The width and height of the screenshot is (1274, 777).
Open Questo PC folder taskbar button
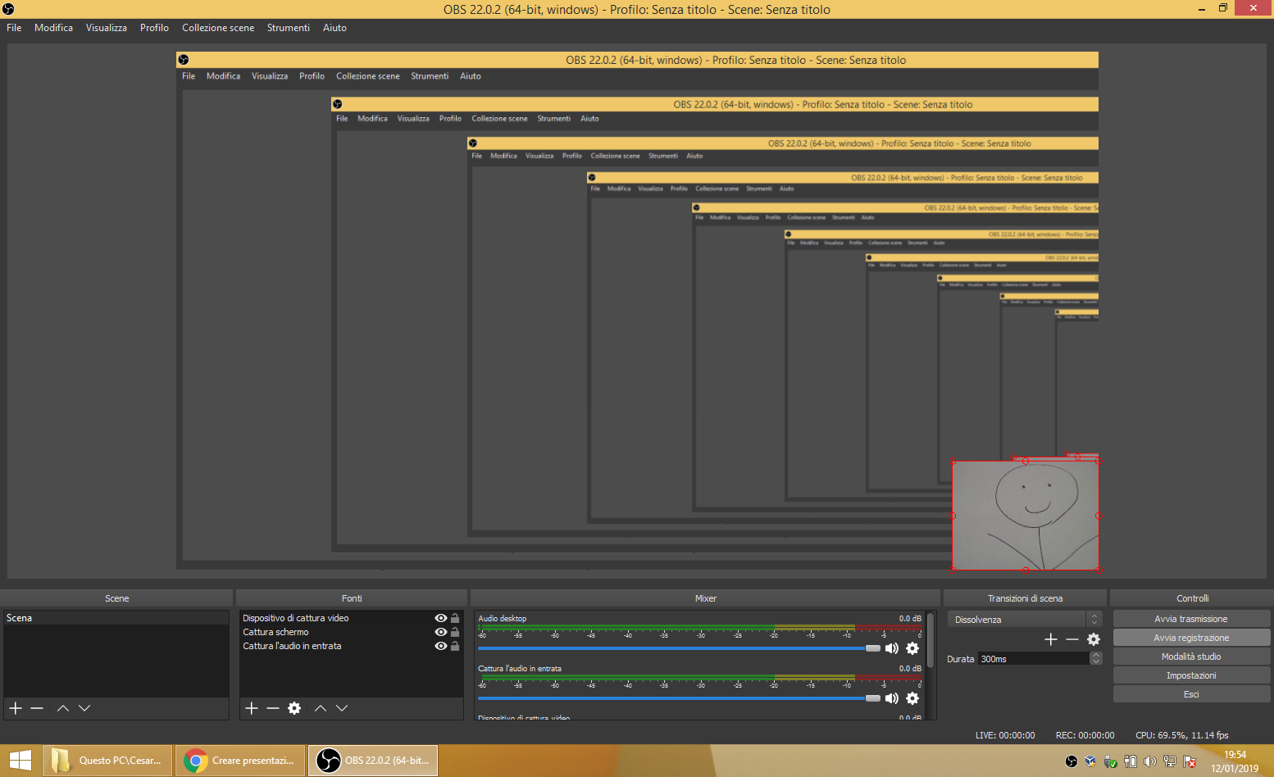coord(107,761)
